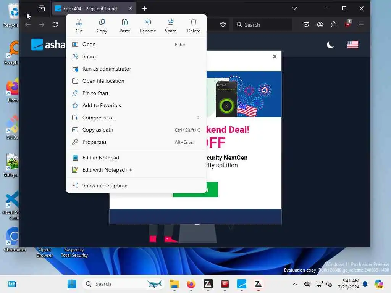The image size is (391, 293).
Task: Select the Error 404 – Page not found tab
Action: click(x=94, y=9)
